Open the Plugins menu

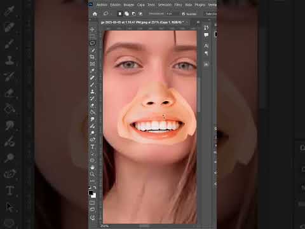tap(200, 4)
